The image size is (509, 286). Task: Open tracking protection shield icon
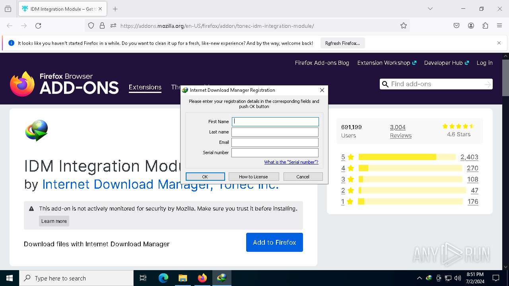pyautogui.click(x=91, y=26)
